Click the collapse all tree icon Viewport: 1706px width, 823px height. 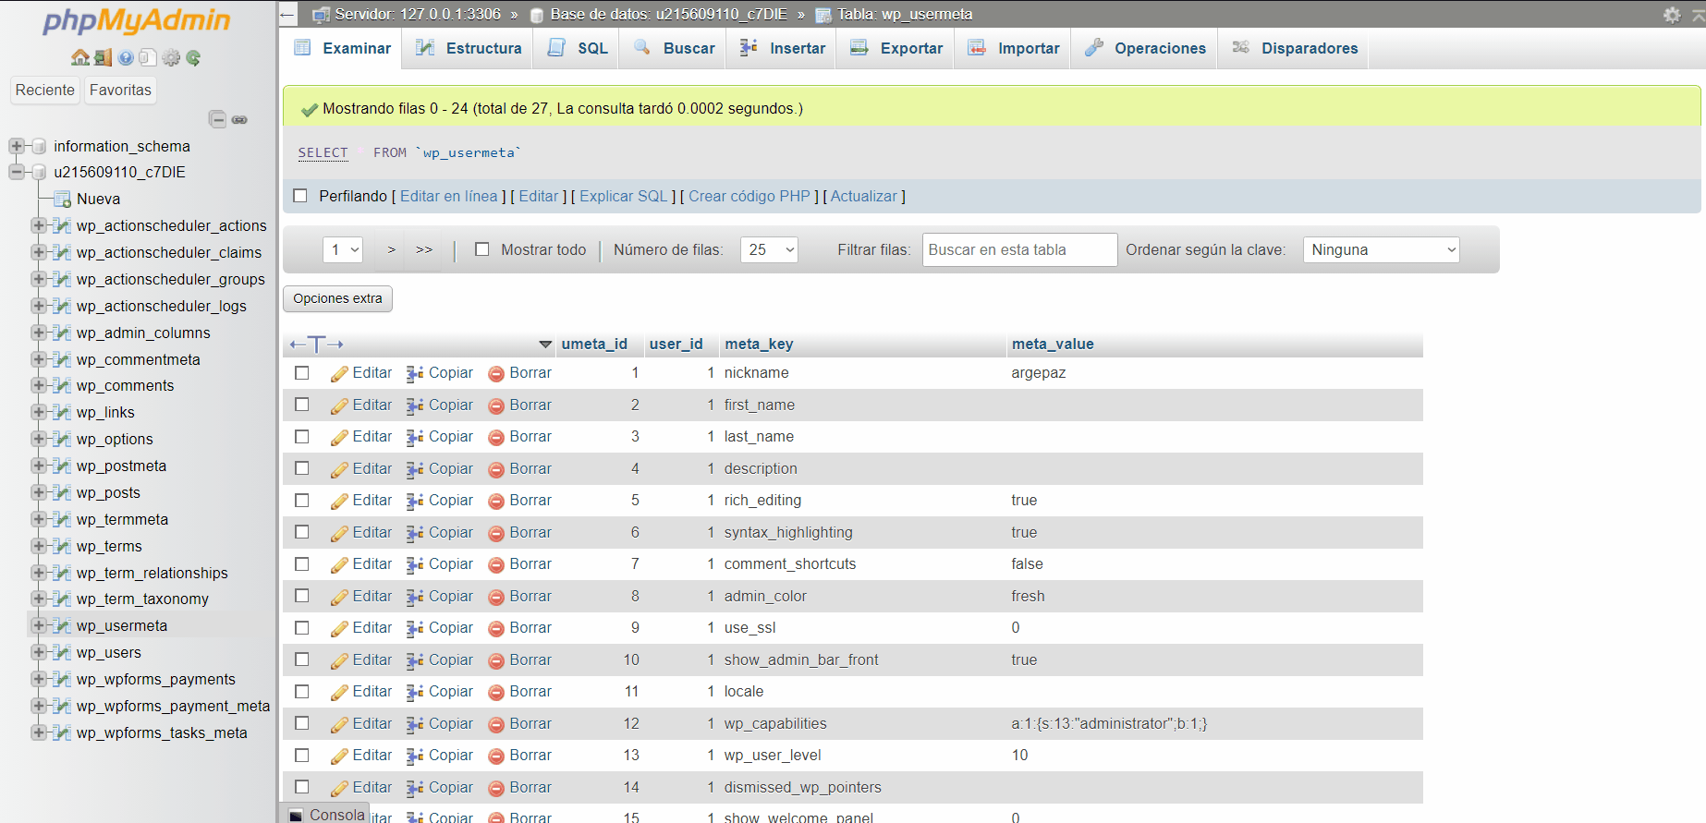[x=217, y=119]
